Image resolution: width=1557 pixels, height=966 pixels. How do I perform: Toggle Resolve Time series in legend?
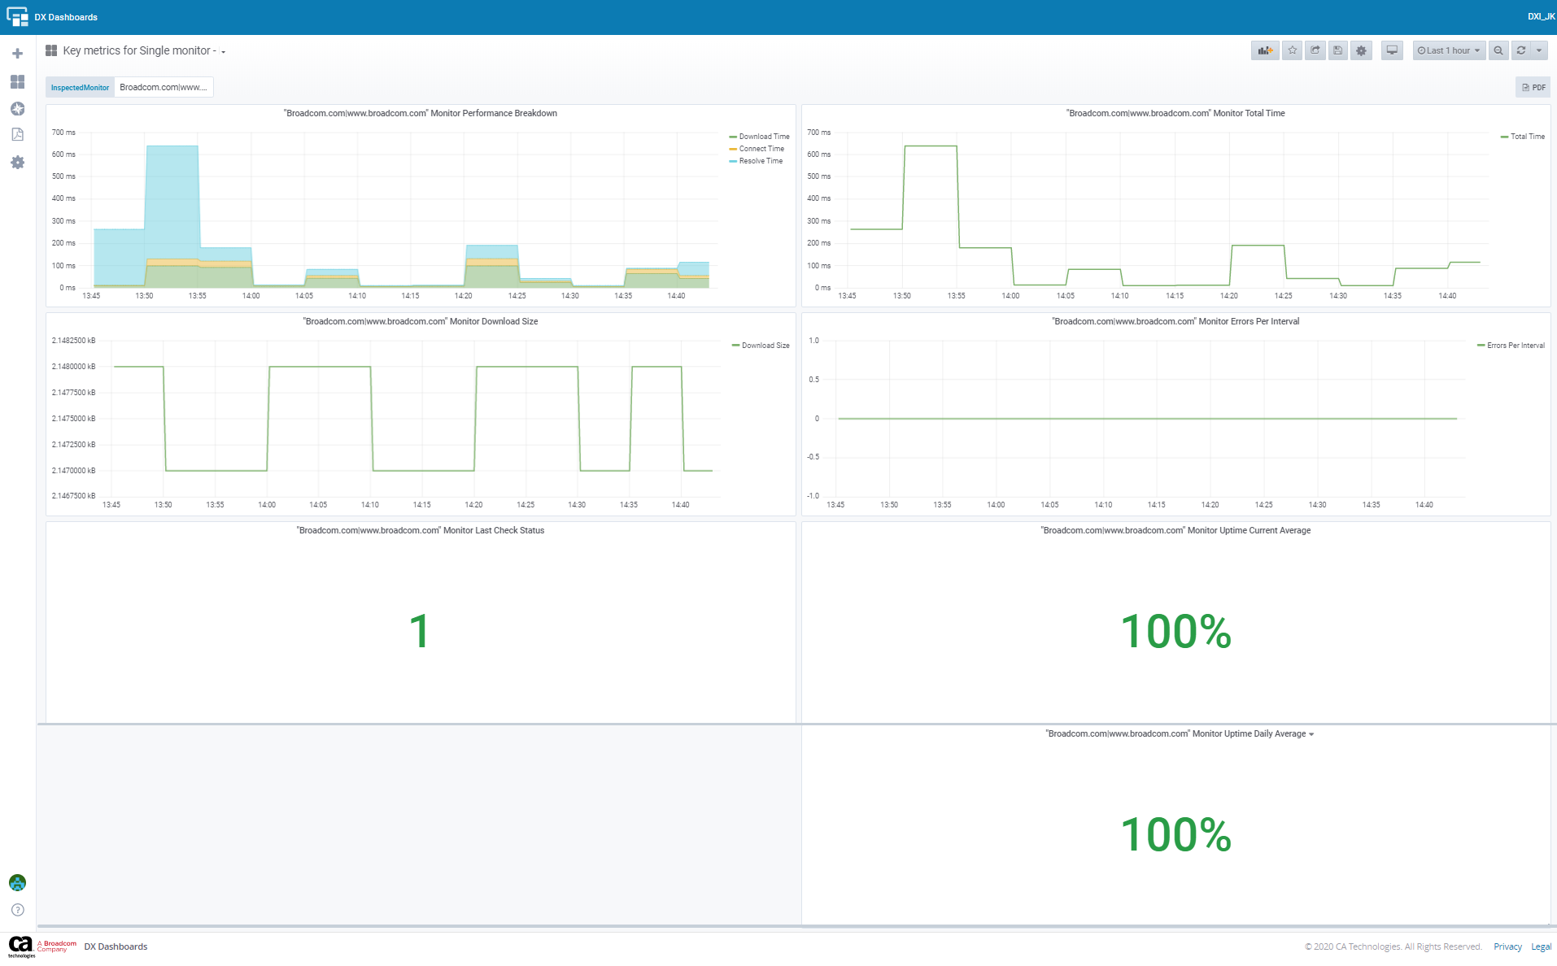[x=760, y=161]
